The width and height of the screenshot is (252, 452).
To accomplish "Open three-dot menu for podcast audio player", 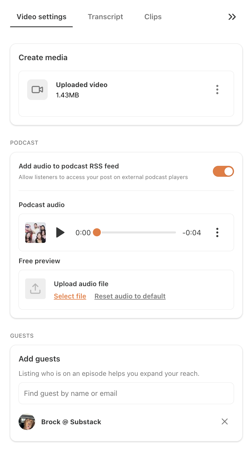I will (217, 233).
